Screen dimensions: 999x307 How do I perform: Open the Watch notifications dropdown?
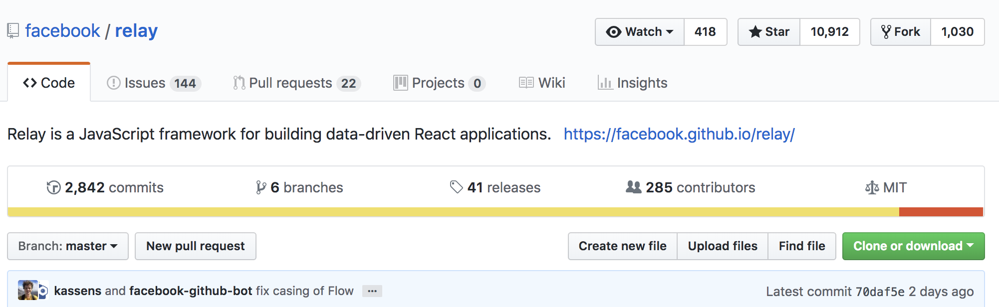click(640, 32)
